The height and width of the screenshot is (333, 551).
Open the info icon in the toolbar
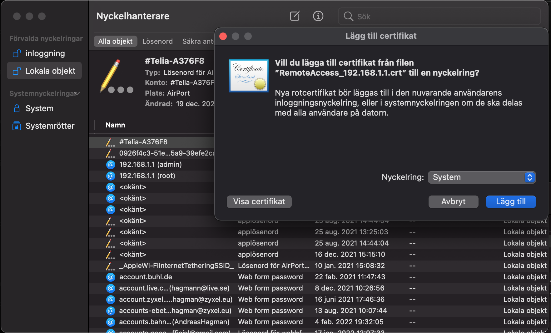(318, 16)
